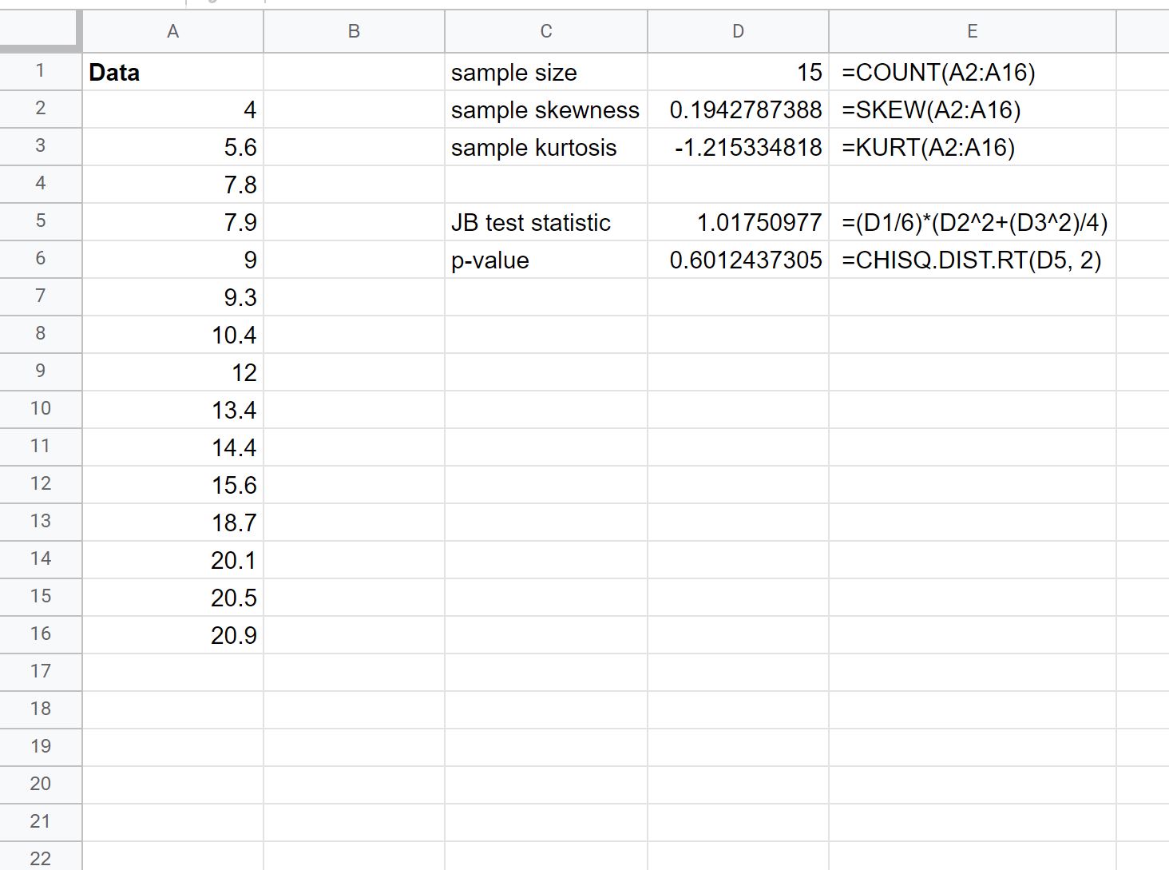The width and height of the screenshot is (1169, 870).
Task: Click the =SKEW(A2:A16) formula cell
Action: [x=972, y=109]
